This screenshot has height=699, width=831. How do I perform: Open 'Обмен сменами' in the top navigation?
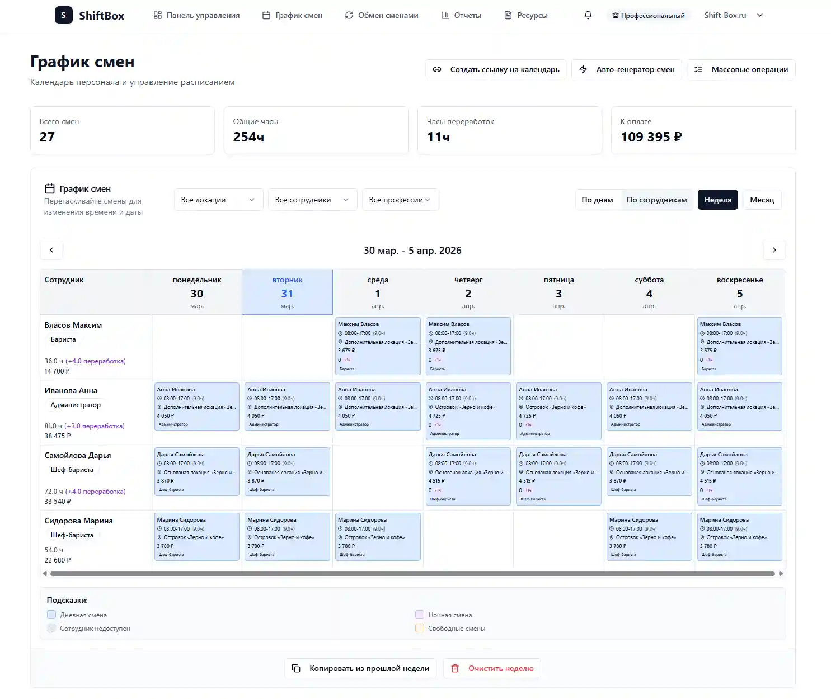pyautogui.click(x=382, y=15)
